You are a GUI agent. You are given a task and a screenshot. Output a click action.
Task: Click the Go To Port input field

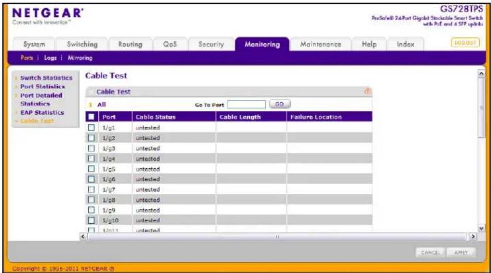[246, 104]
